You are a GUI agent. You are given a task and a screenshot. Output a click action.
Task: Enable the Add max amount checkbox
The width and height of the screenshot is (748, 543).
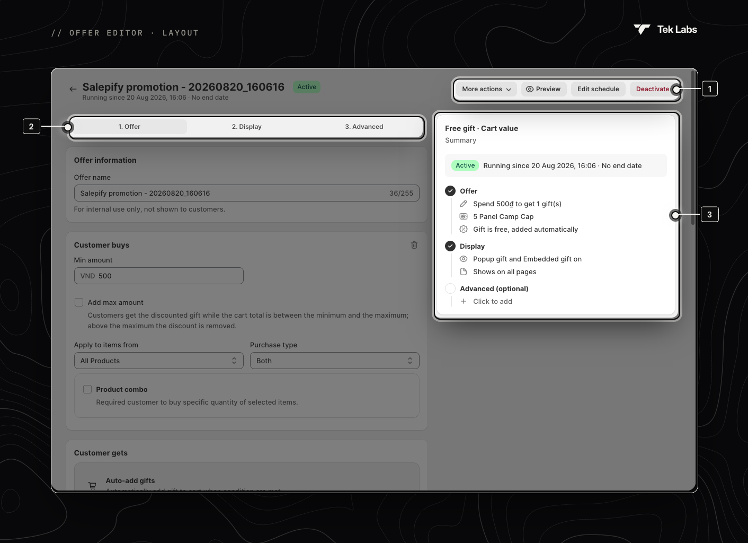pyautogui.click(x=79, y=302)
